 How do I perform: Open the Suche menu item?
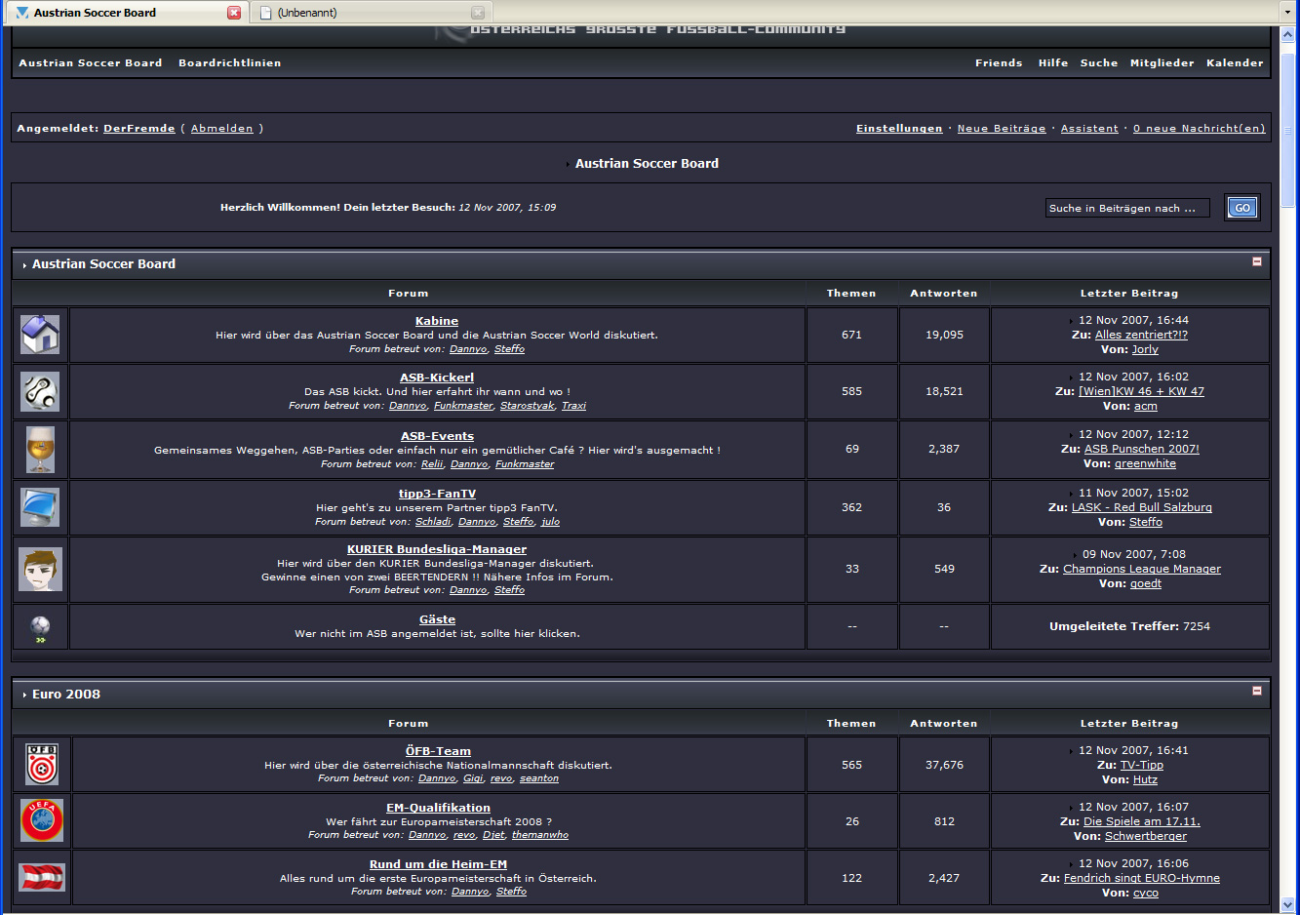click(x=1099, y=62)
